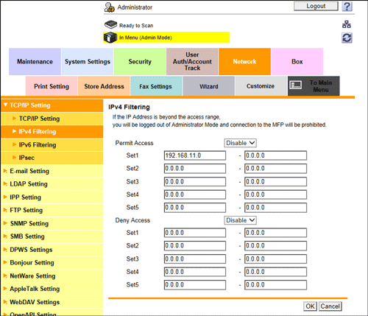Click the scanner Ready to Scan icon
Screen dimensions: 368x316
110,24
